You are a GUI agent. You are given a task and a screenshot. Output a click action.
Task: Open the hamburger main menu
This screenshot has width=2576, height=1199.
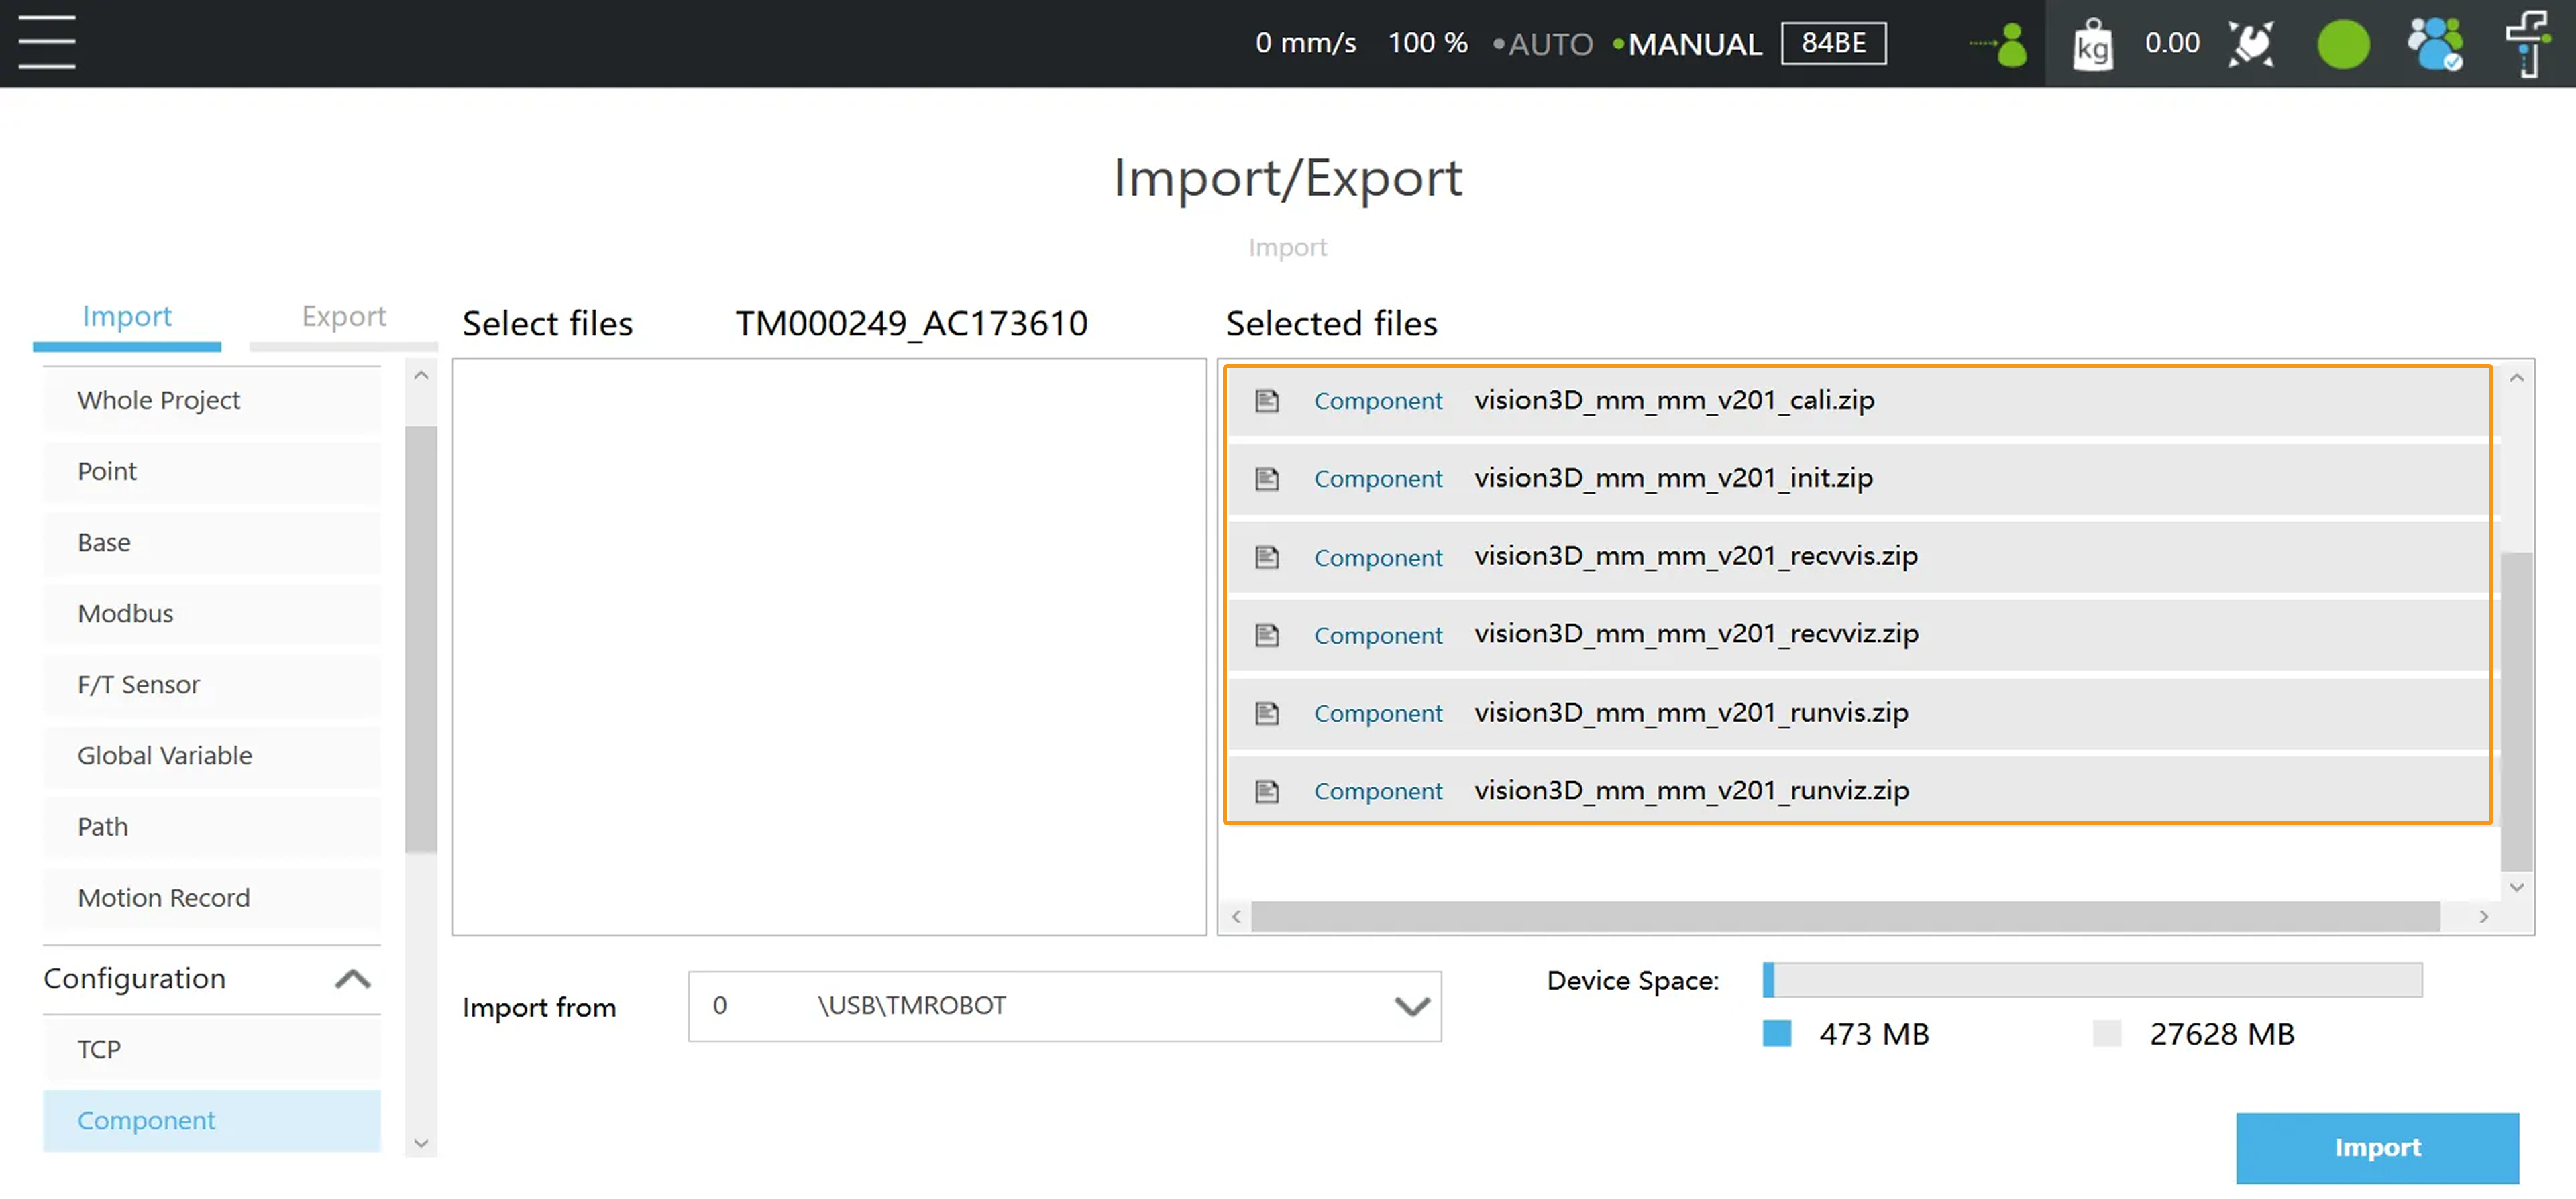coord(47,43)
